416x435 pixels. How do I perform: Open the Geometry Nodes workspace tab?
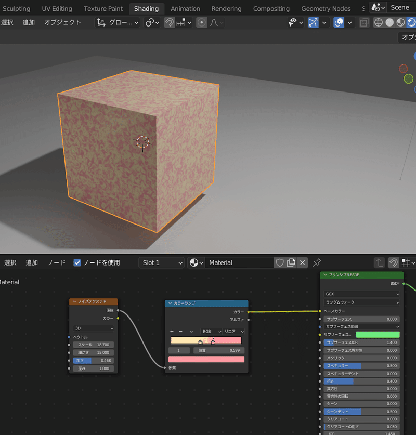(326, 9)
